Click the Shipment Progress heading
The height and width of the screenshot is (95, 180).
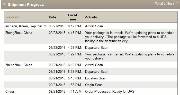pos(26,5)
